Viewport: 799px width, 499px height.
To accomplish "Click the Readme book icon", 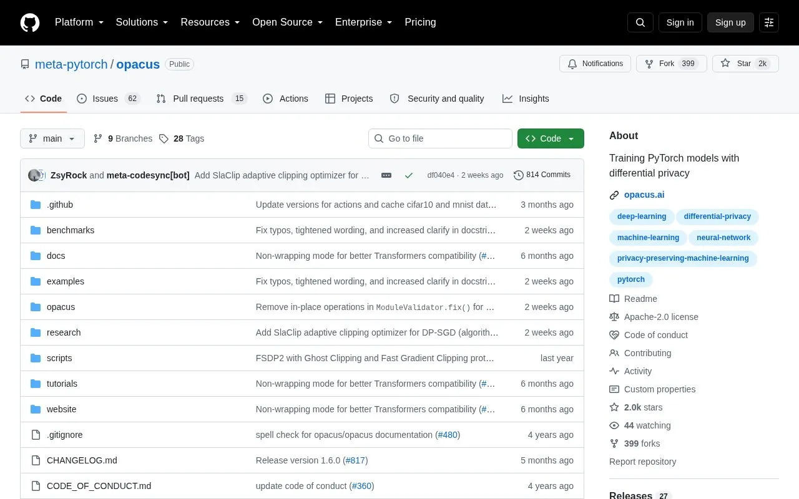I will [614, 299].
